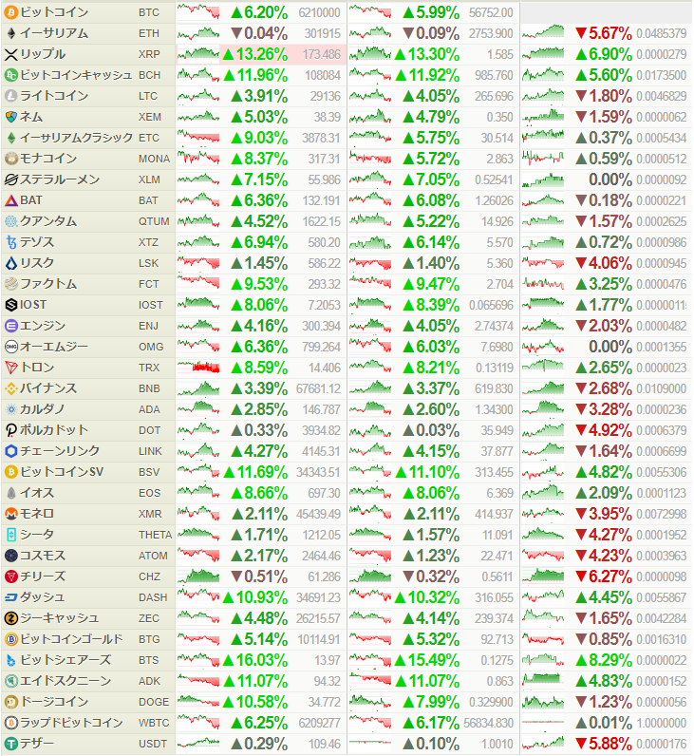Click the Enjin icon
Image resolution: width=694 pixels, height=756 pixels.
click(x=10, y=326)
